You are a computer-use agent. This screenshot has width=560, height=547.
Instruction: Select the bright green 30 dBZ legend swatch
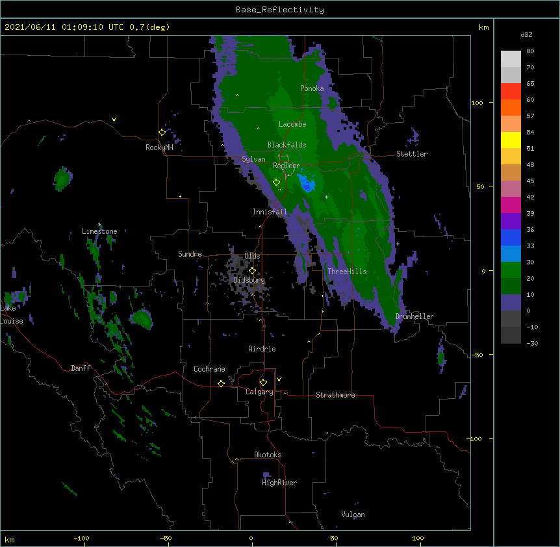(x=511, y=270)
